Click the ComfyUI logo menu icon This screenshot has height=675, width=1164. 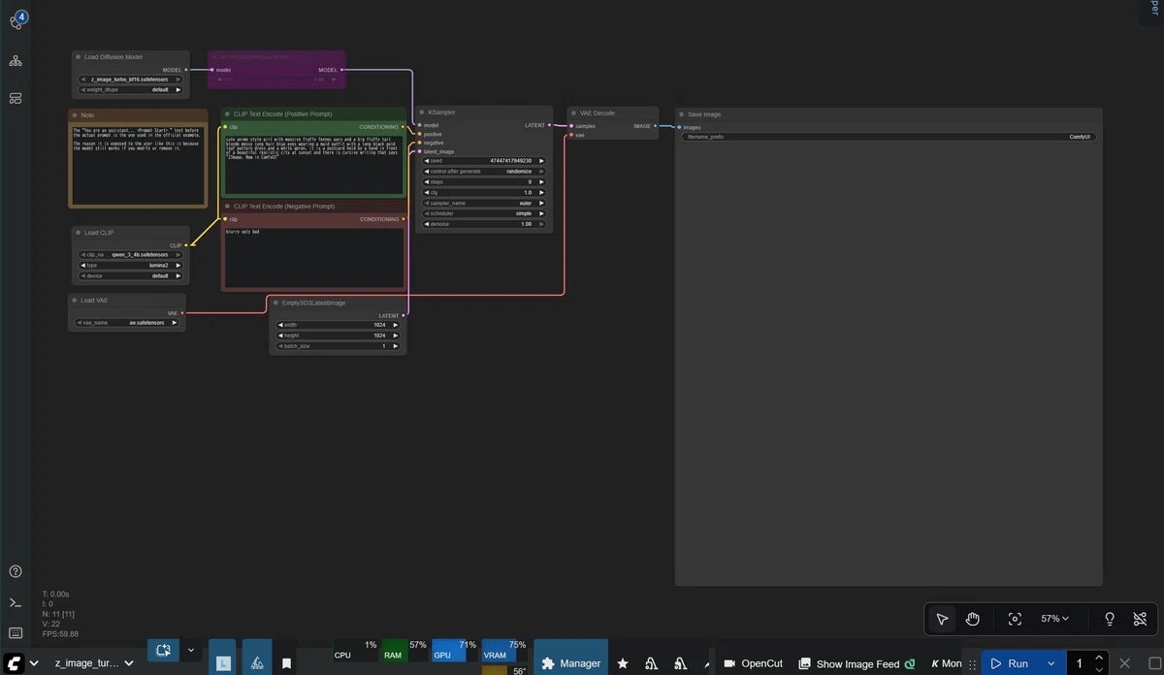[15, 663]
